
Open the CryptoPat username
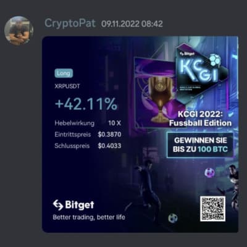click(x=70, y=23)
